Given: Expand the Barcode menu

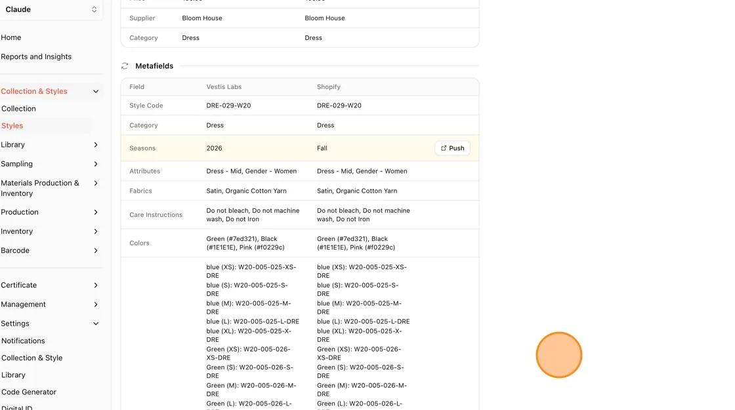Looking at the screenshot, I should (96, 250).
